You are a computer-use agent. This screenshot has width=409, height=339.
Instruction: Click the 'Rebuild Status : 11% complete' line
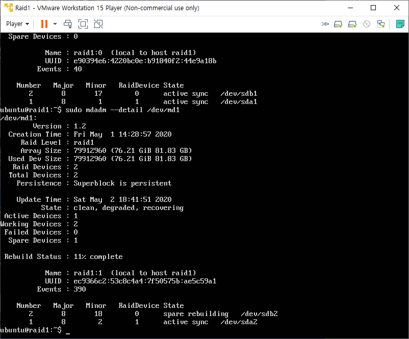(x=63, y=256)
